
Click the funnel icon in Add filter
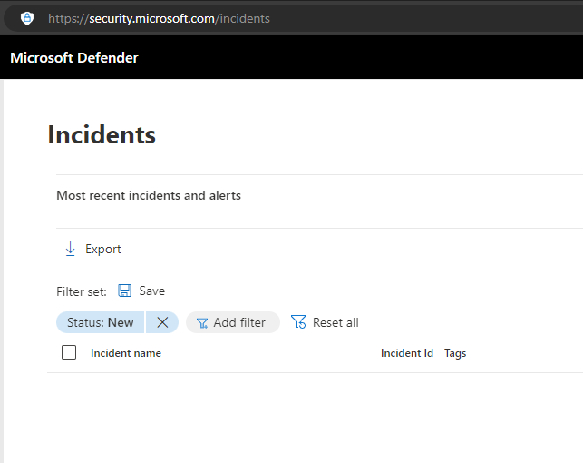tap(202, 323)
